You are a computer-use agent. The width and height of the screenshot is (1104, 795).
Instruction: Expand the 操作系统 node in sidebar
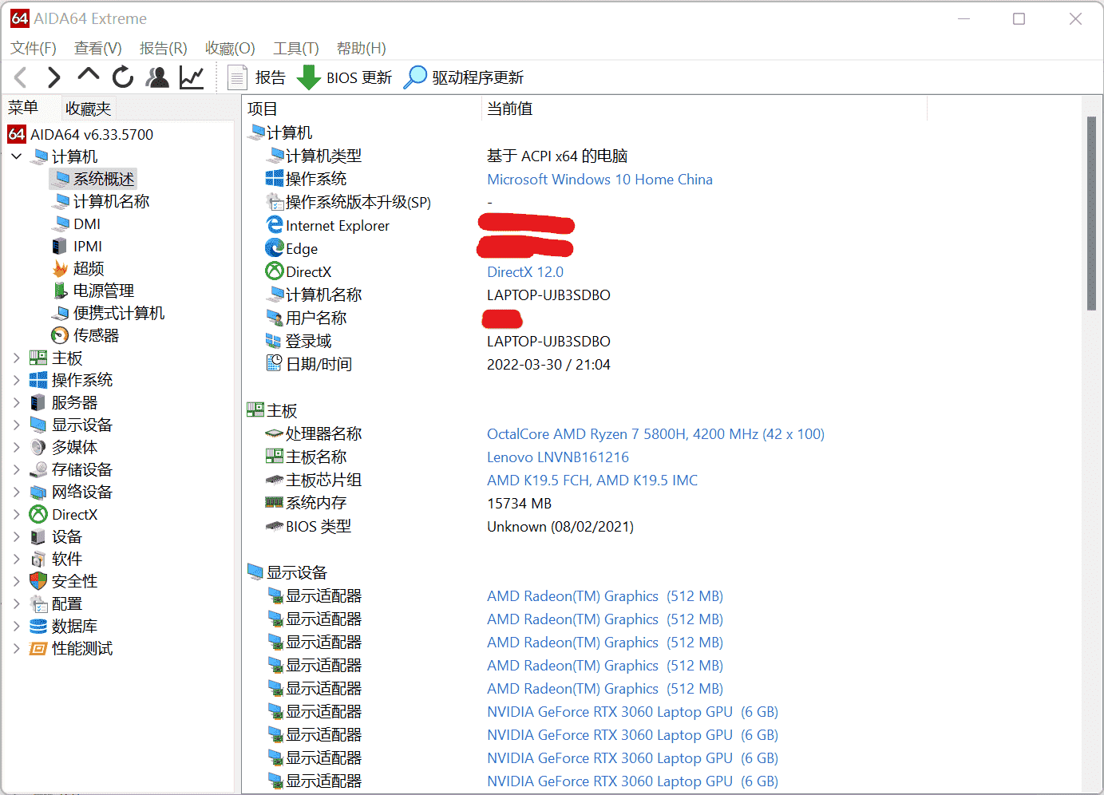(17, 381)
